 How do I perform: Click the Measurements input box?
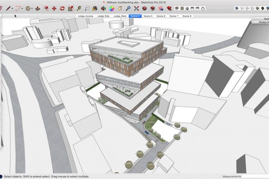pyautogui.click(x=255, y=176)
